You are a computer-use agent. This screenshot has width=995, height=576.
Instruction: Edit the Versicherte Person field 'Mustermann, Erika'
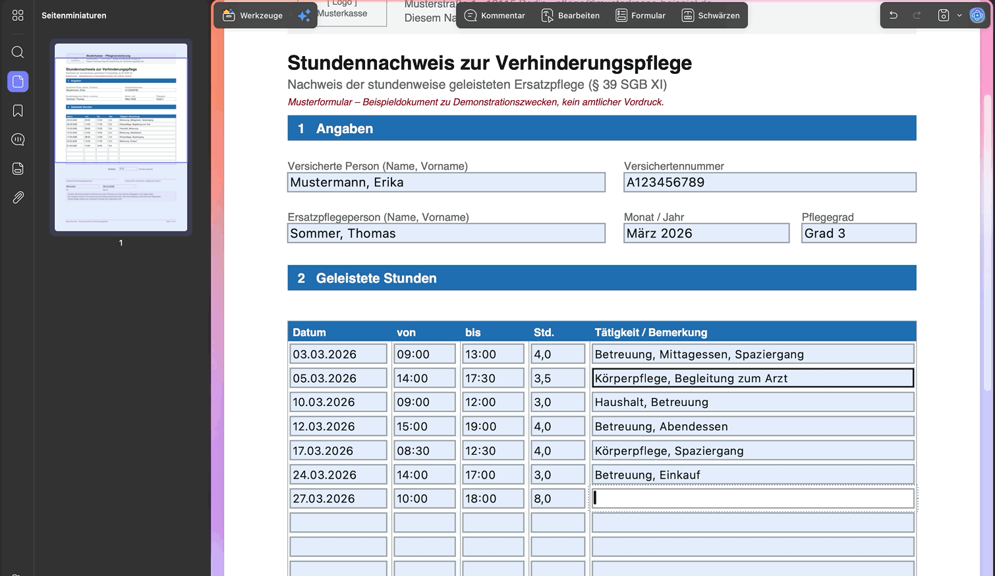(x=446, y=183)
